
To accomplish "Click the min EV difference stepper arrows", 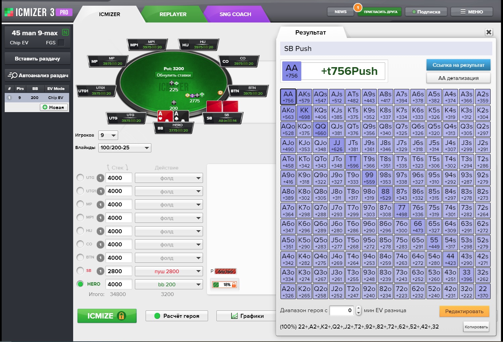I will click(358, 310).
